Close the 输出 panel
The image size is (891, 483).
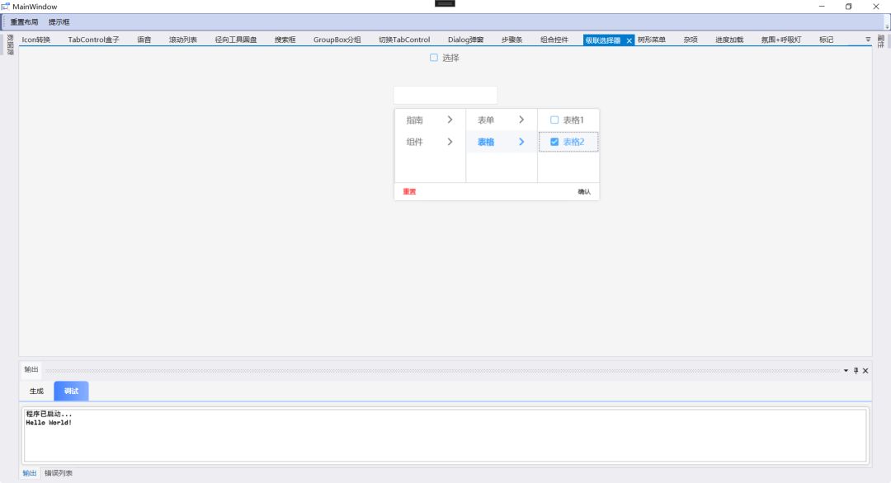tap(865, 371)
